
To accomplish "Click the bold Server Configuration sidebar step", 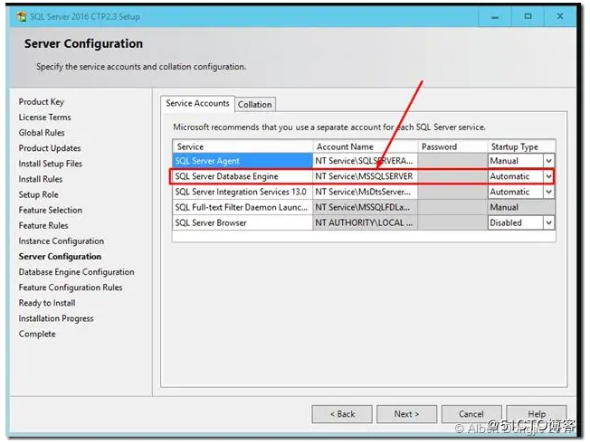I will [x=60, y=257].
